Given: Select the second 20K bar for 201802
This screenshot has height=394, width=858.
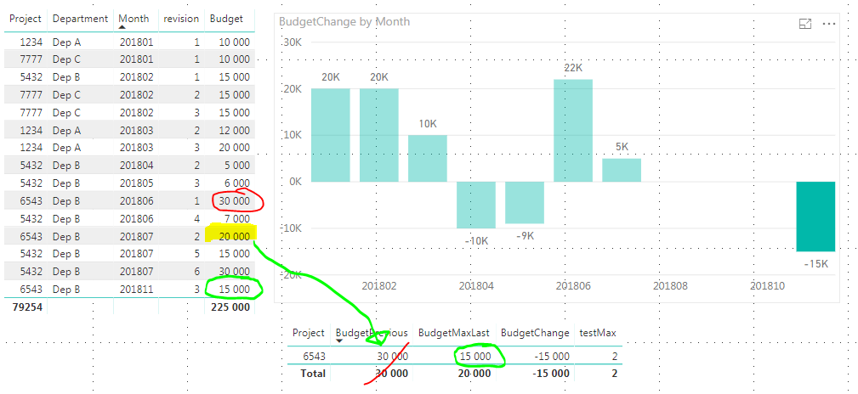Looking at the screenshot, I should (379, 135).
